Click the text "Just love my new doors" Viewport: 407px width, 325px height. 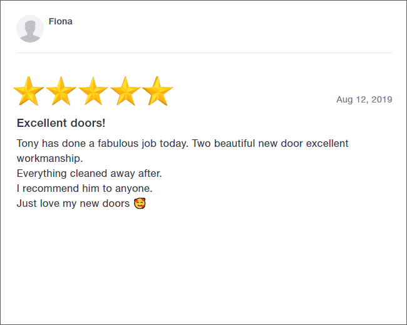click(73, 204)
